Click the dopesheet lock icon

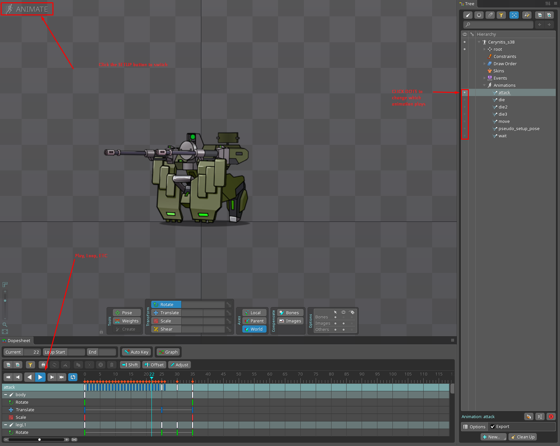click(43, 365)
